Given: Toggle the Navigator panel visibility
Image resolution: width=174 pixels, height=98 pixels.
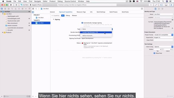Looking at the screenshot, I should (162, 5).
